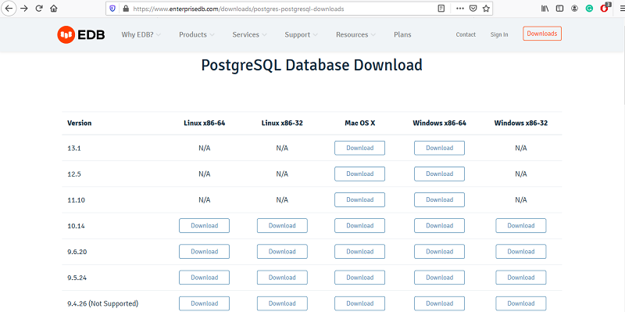Select the PostgreSQL Database Download heading

312,65
